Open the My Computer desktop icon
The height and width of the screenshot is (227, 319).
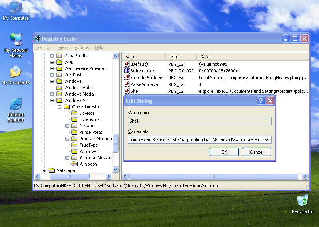[x=16, y=10]
